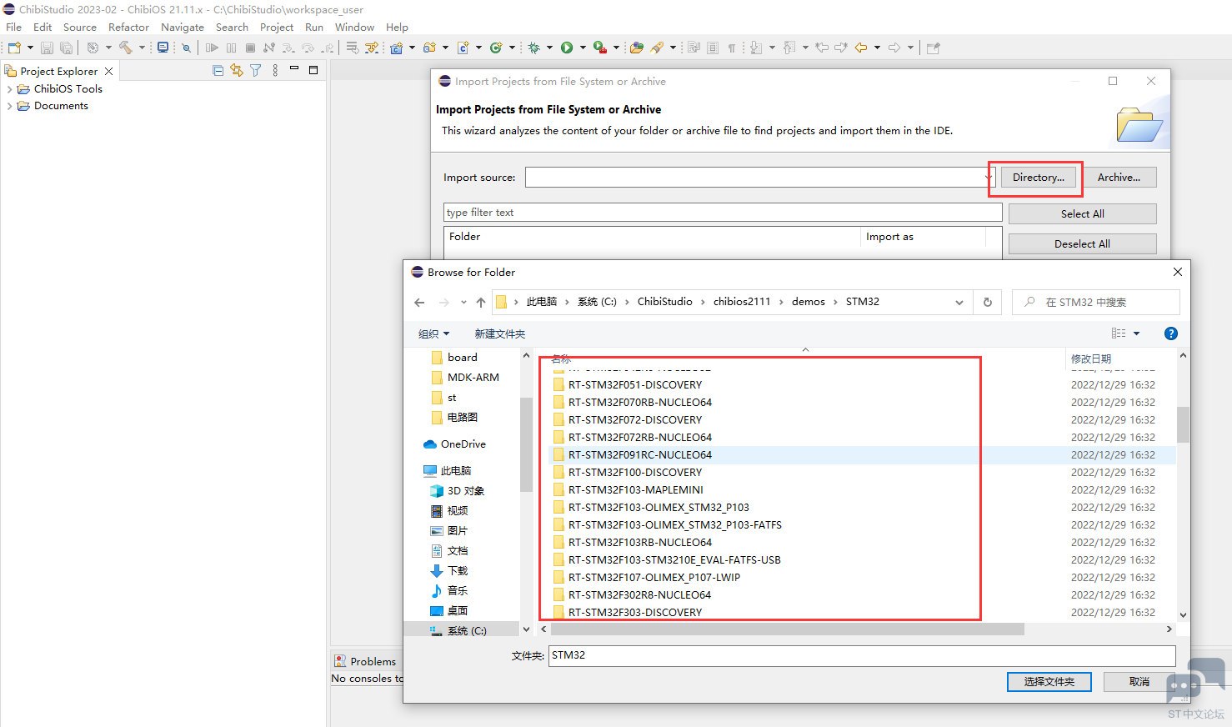Toggle Skip All Breakpoints icon in the toolbar

tap(187, 48)
